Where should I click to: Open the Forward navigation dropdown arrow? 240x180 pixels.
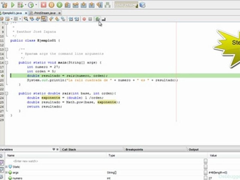pos(20,19)
